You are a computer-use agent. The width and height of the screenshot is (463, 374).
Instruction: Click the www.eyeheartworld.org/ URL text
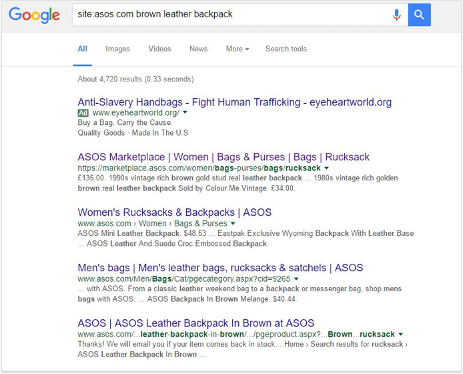coord(136,113)
